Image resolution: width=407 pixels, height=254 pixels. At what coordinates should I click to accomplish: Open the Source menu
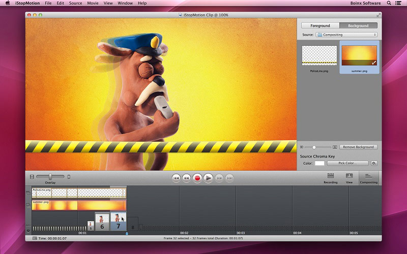pyautogui.click(x=75, y=3)
